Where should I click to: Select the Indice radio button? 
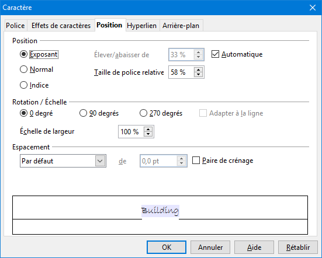(x=23, y=85)
